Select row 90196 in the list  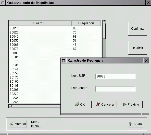[35, 86]
